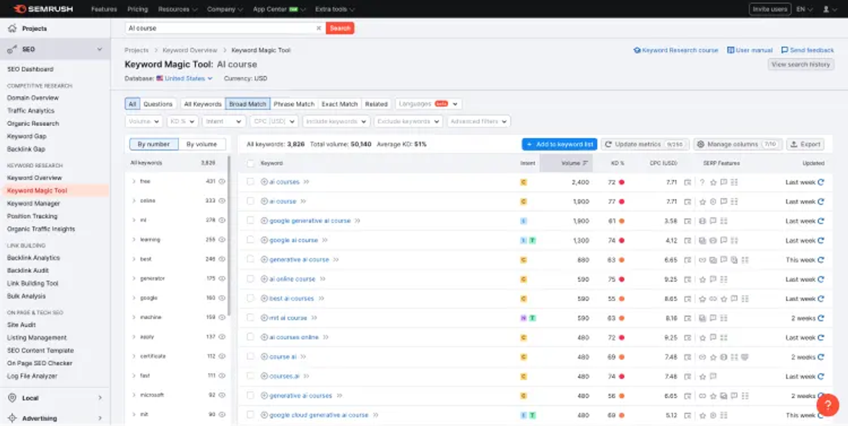Select the Phrase Match tab

(x=294, y=104)
